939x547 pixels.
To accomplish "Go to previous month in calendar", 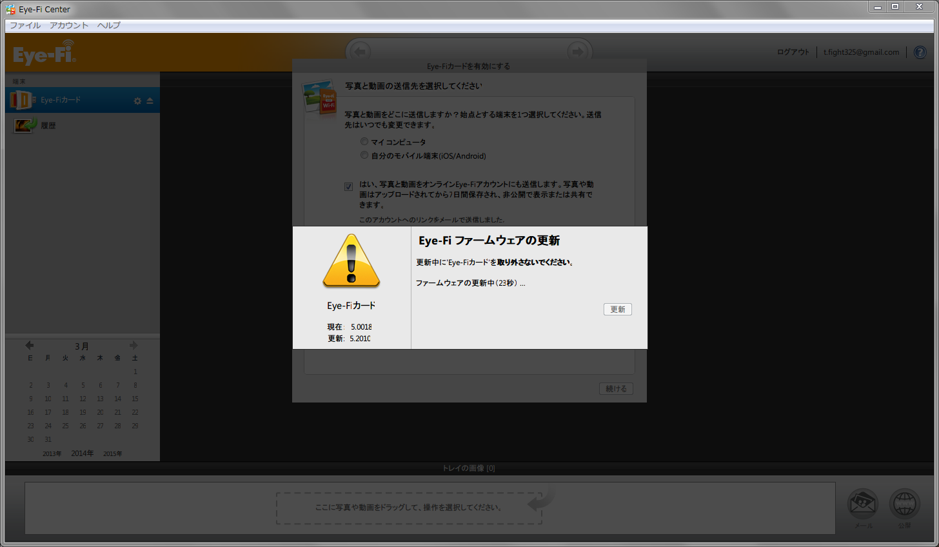I will pos(30,345).
